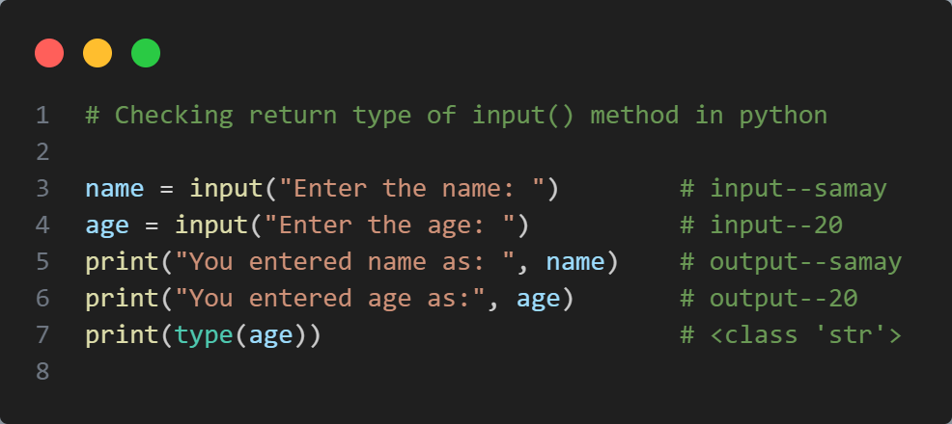Click the '# input--samay' comment
Image resolution: width=952 pixels, height=424 pixels.
click(x=783, y=188)
